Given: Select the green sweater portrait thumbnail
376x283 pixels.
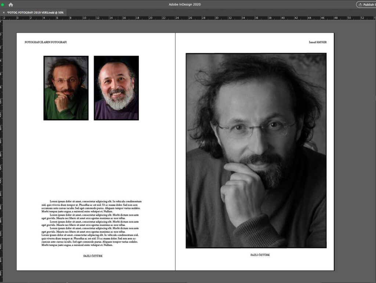Looking at the screenshot, I should [66, 88].
